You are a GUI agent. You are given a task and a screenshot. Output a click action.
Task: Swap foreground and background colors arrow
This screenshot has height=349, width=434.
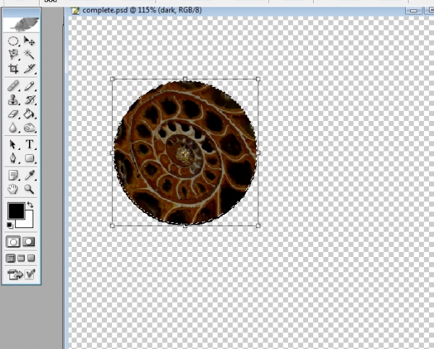tap(30, 205)
